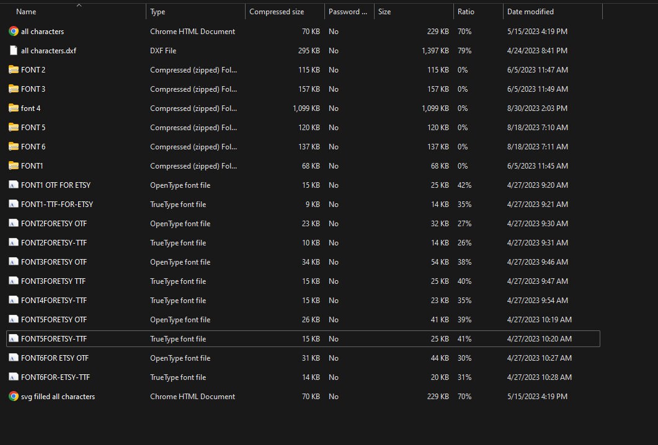This screenshot has height=445, width=658.
Task: Click the font 4 zipped folder icon
Action: tap(14, 108)
